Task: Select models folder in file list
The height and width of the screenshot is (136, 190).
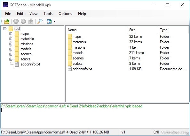Action: [78, 53]
